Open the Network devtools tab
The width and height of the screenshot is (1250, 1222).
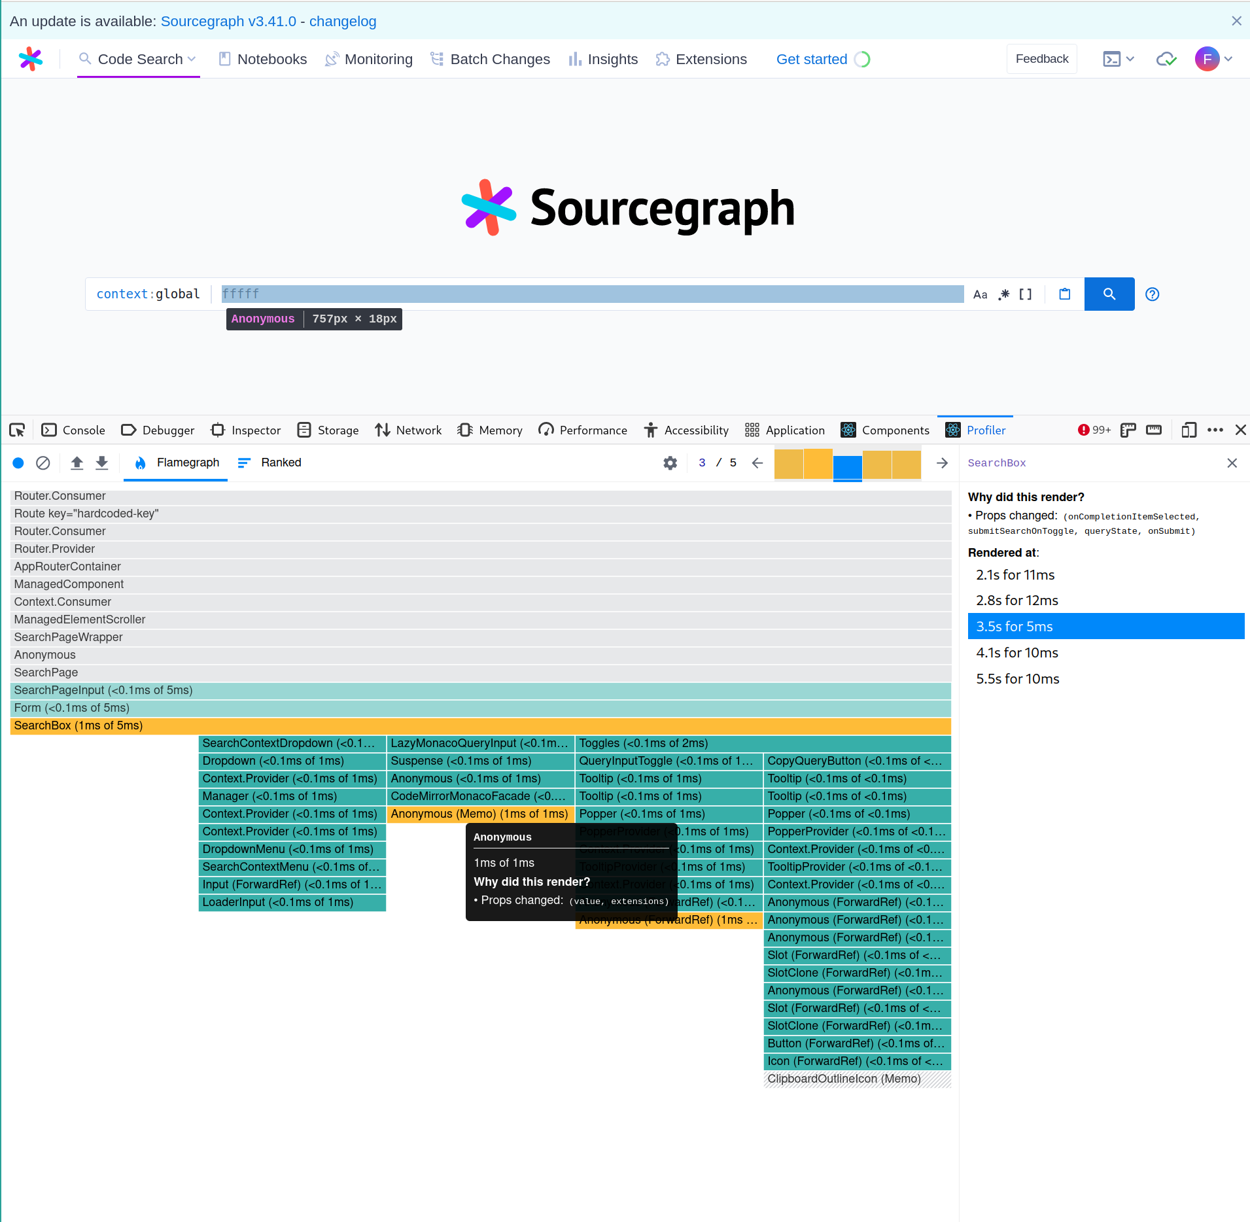coord(408,430)
